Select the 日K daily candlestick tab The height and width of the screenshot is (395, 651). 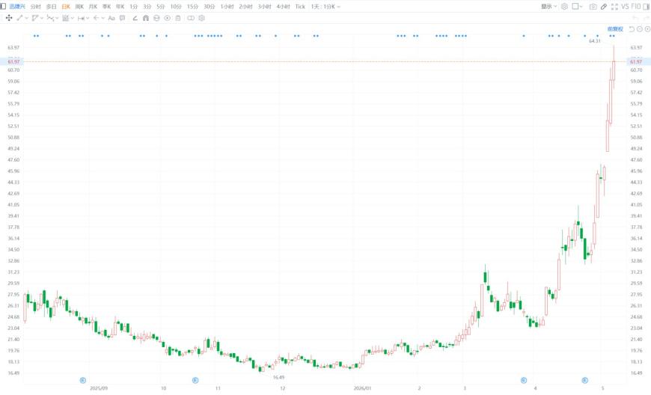[x=66, y=7]
